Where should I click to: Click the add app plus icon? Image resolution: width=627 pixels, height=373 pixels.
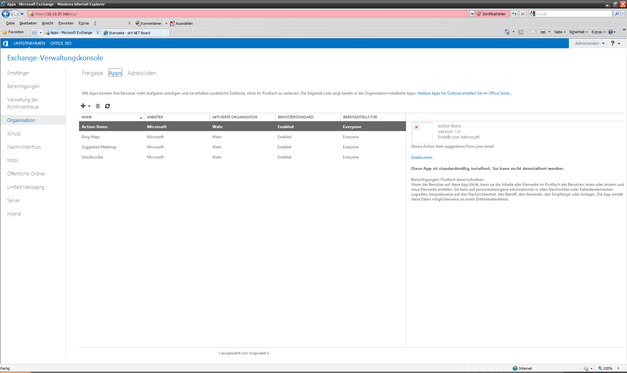(83, 106)
